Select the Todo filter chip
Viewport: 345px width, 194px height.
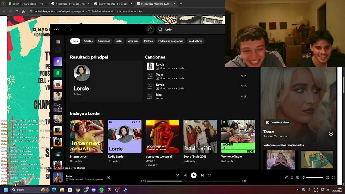(x=75, y=41)
